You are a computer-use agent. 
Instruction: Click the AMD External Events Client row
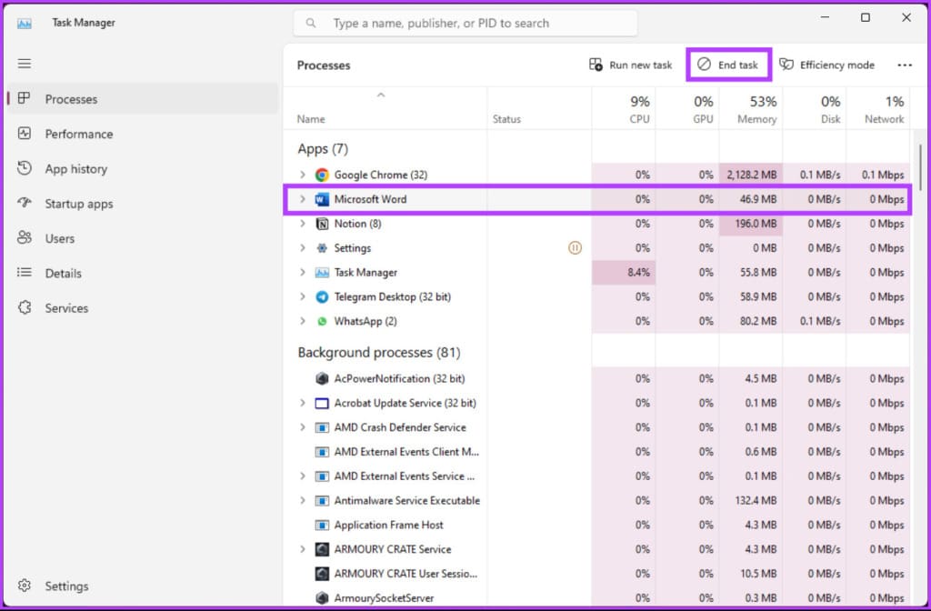point(596,452)
